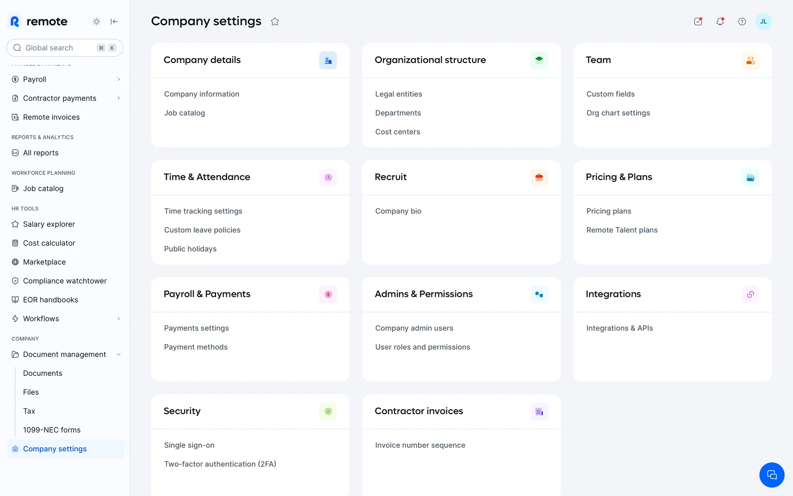
Task: Open the tasks checklist icon in header
Action: [698, 21]
